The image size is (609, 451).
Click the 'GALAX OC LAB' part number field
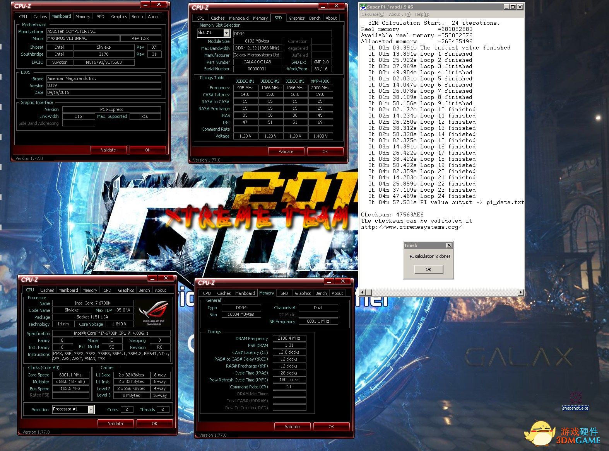click(257, 62)
